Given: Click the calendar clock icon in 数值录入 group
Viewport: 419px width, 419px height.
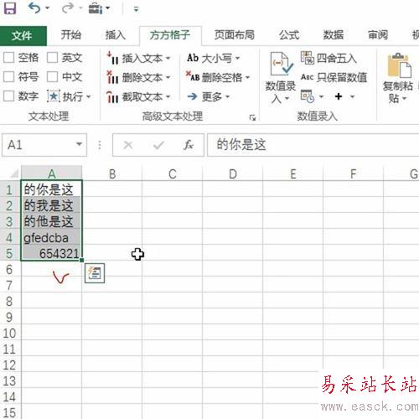Looking at the screenshot, I should click(x=308, y=96).
